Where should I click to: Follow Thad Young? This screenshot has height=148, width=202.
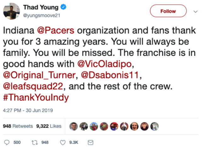point(168,11)
